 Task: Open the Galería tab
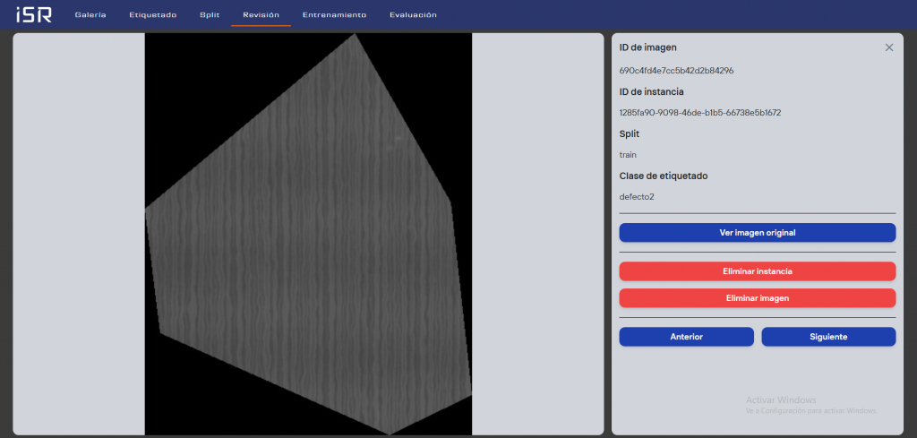(90, 15)
